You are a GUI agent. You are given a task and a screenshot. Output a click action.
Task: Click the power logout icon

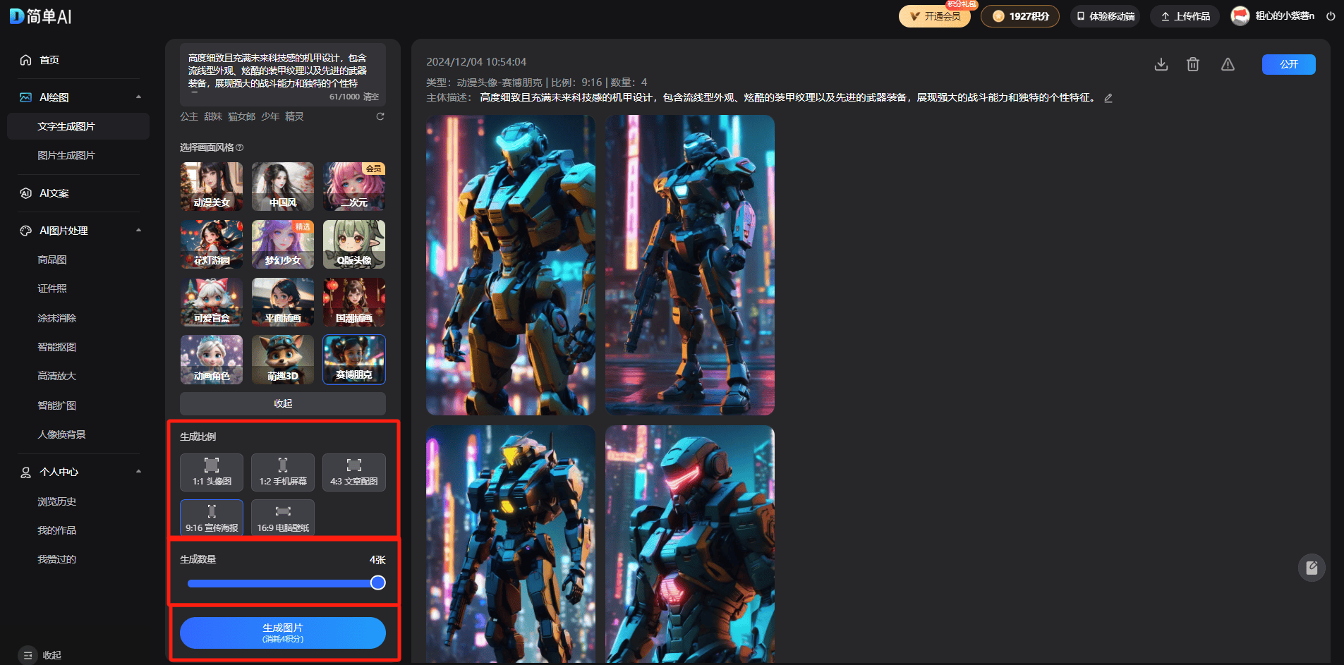[x=1331, y=16]
